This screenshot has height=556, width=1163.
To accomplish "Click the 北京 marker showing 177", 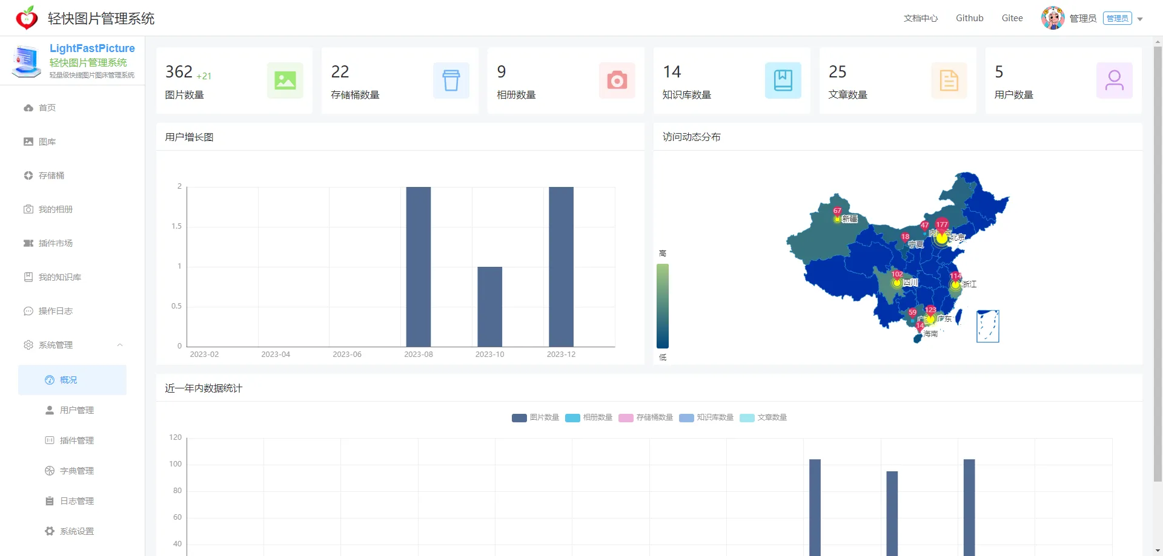I will [x=941, y=224].
